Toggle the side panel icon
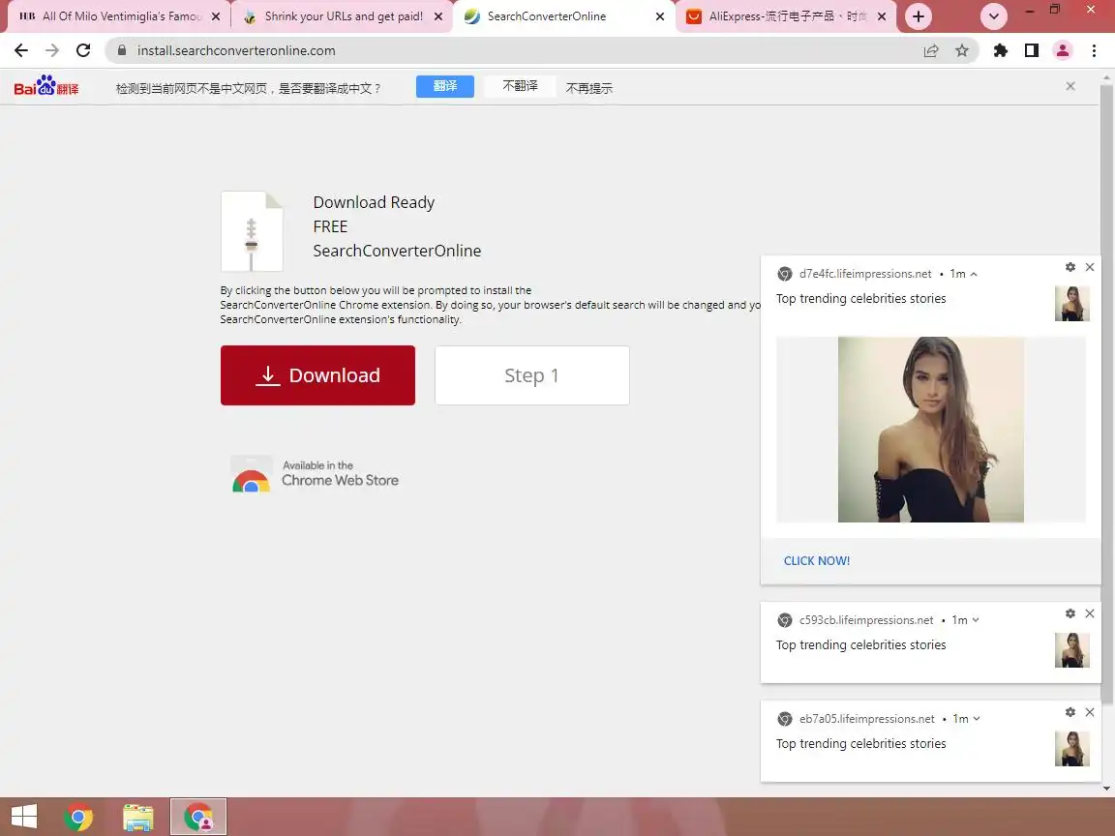 (1032, 50)
